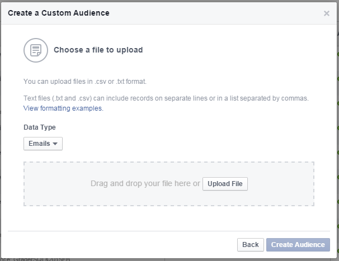Click the horizontal divider above the Back button

coord(168,231)
